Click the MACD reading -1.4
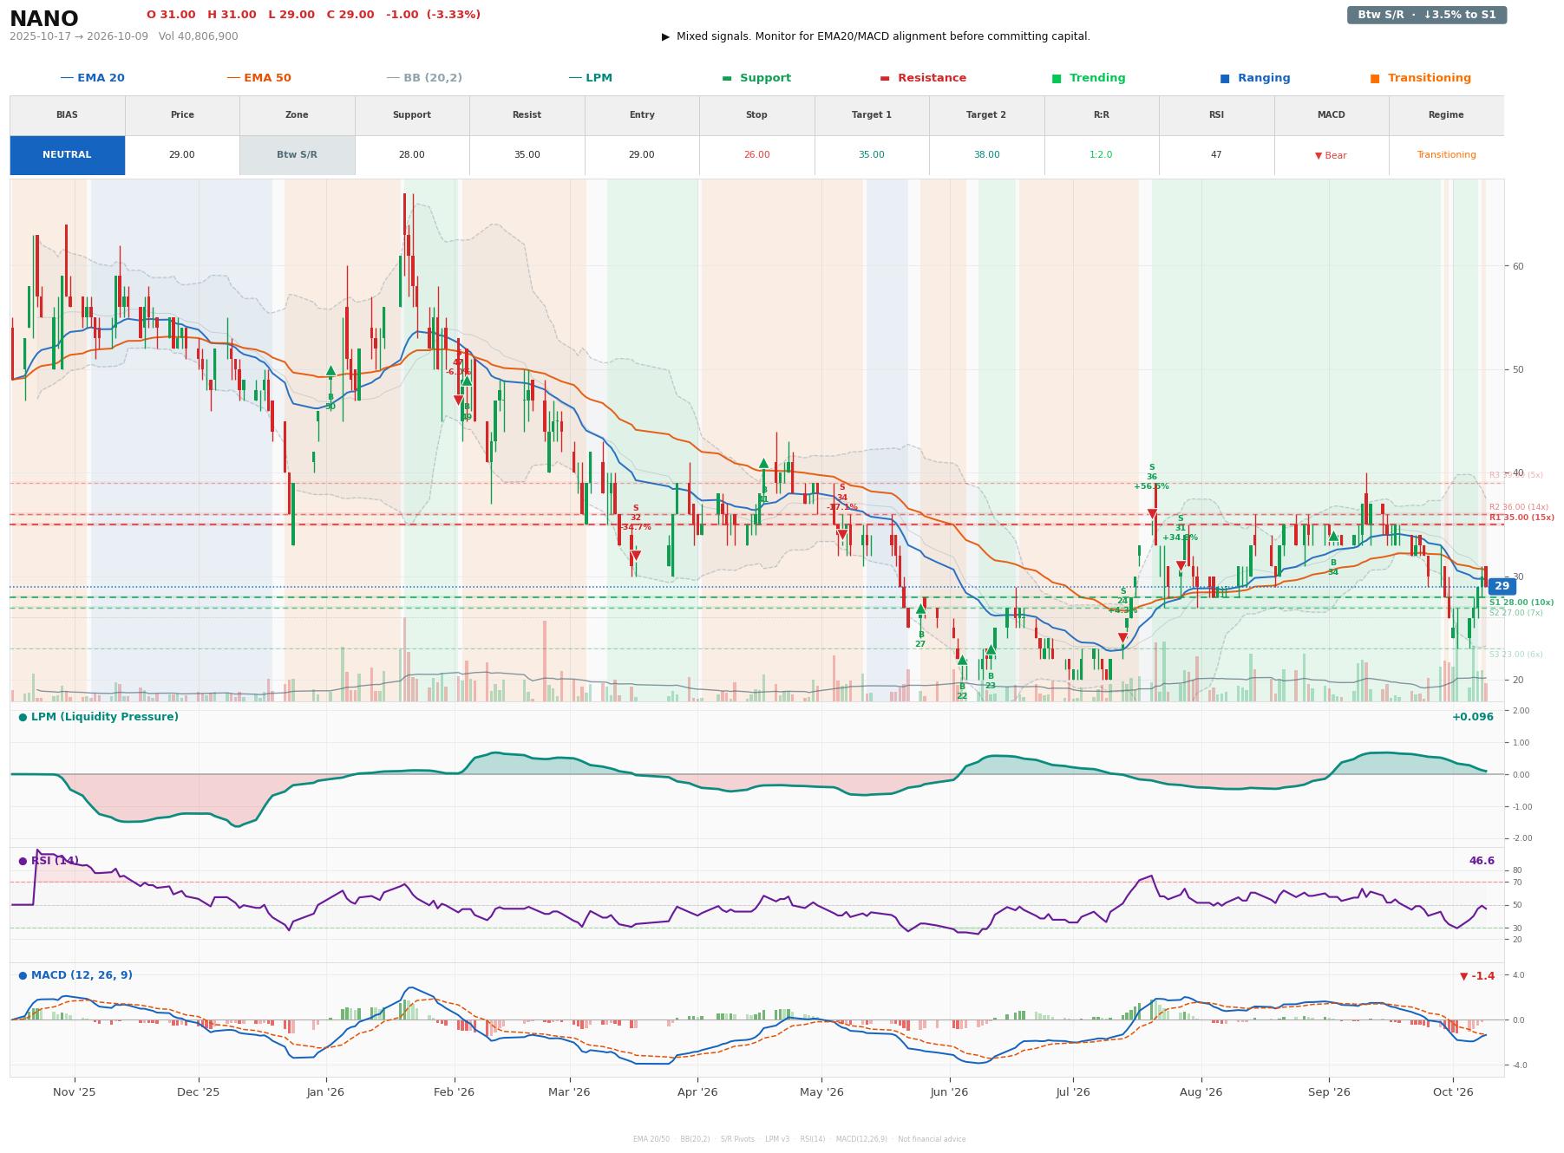This screenshot has width=1564, height=1153. point(1477,976)
